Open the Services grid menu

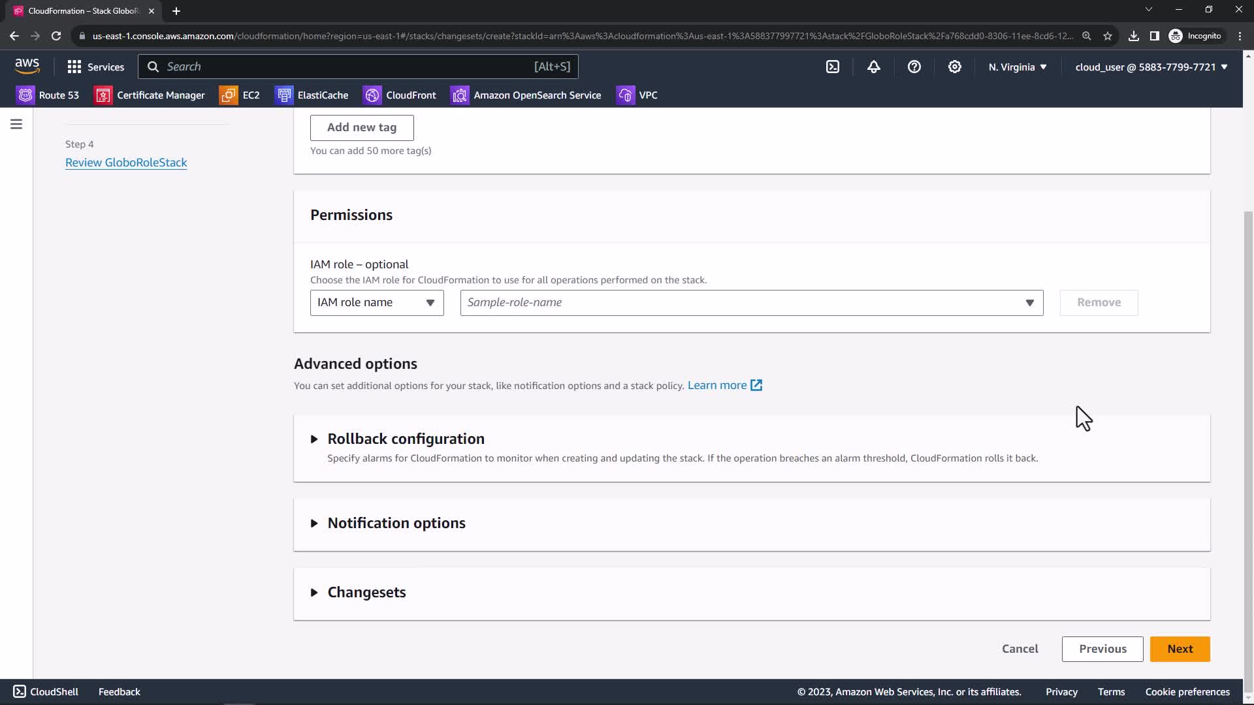pos(95,67)
